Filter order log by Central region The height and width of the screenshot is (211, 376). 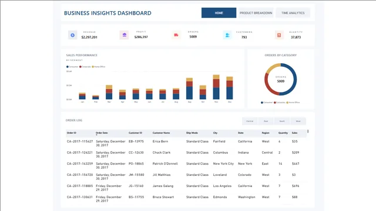point(250,121)
